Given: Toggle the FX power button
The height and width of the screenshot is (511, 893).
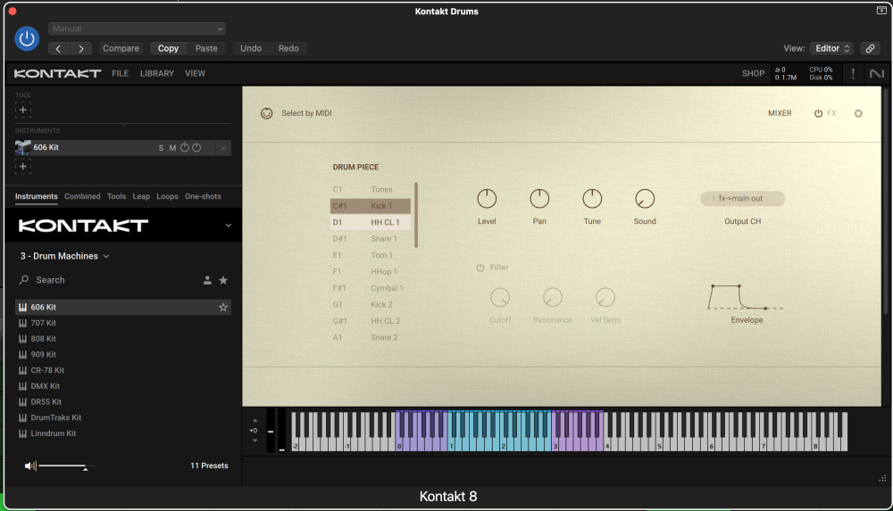Looking at the screenshot, I should pos(818,113).
